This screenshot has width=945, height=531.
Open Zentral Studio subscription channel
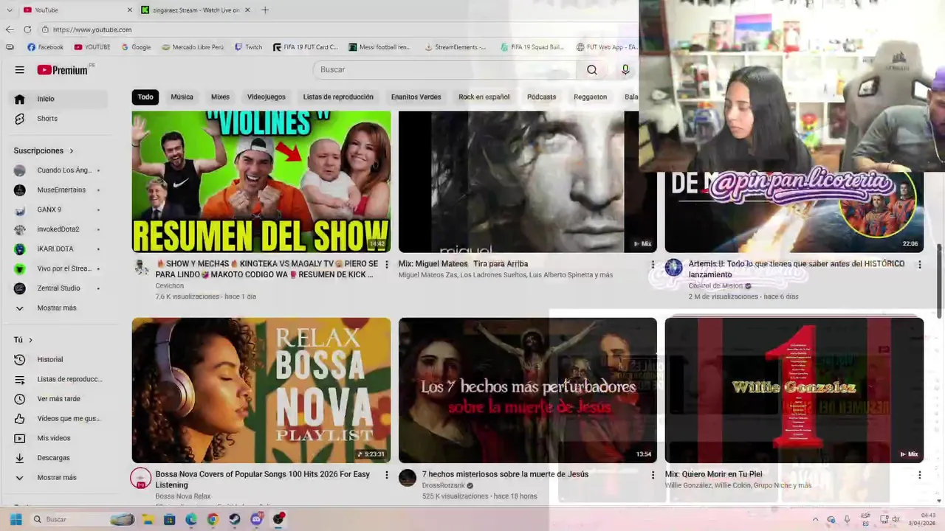(59, 288)
